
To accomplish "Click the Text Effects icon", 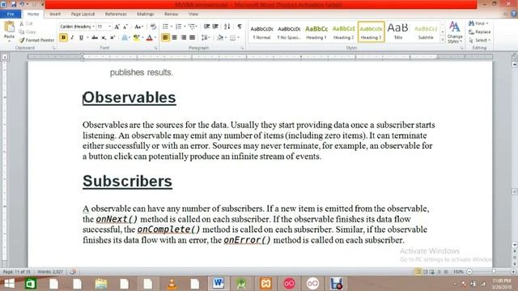I will pyautogui.click(x=125, y=38).
